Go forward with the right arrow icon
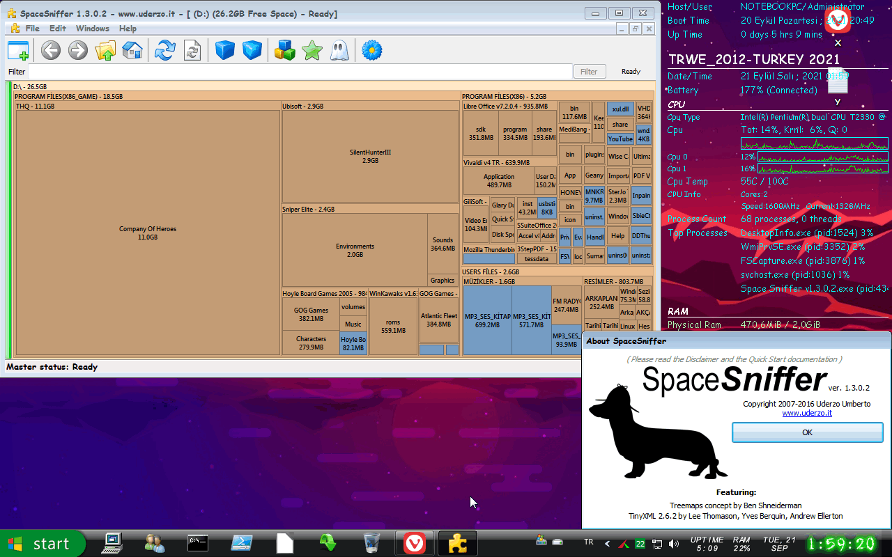The image size is (892, 557). point(78,50)
